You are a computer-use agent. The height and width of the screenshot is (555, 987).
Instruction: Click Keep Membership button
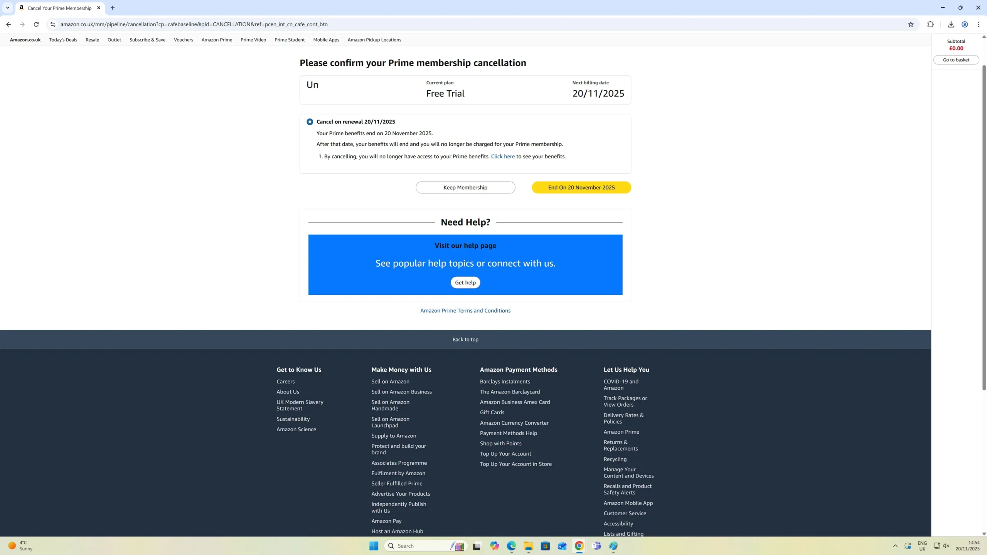465,187
